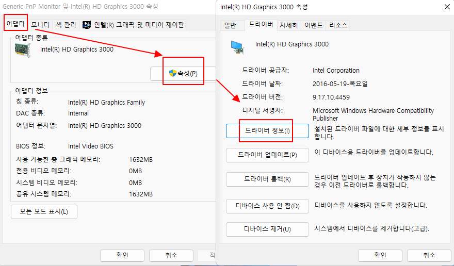Click the 드라이버 날짜 label
454x266 pixels.
262,84
